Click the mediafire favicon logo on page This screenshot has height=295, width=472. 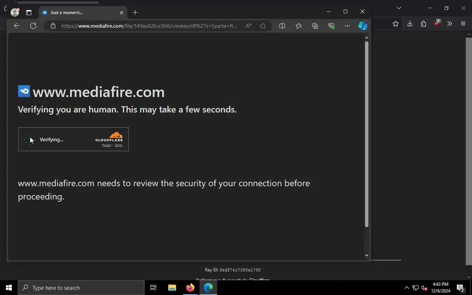coord(24,91)
